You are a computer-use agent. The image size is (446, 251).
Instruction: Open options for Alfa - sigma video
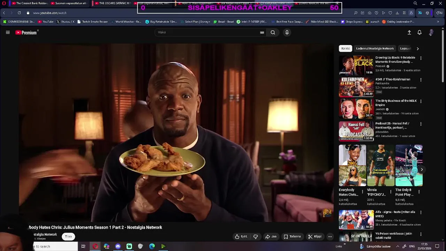click(421, 213)
